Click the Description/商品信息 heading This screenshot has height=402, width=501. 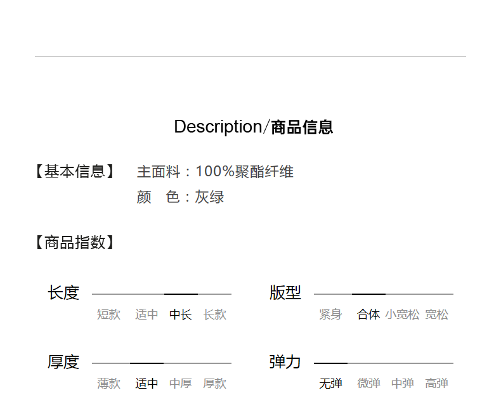pos(253,127)
